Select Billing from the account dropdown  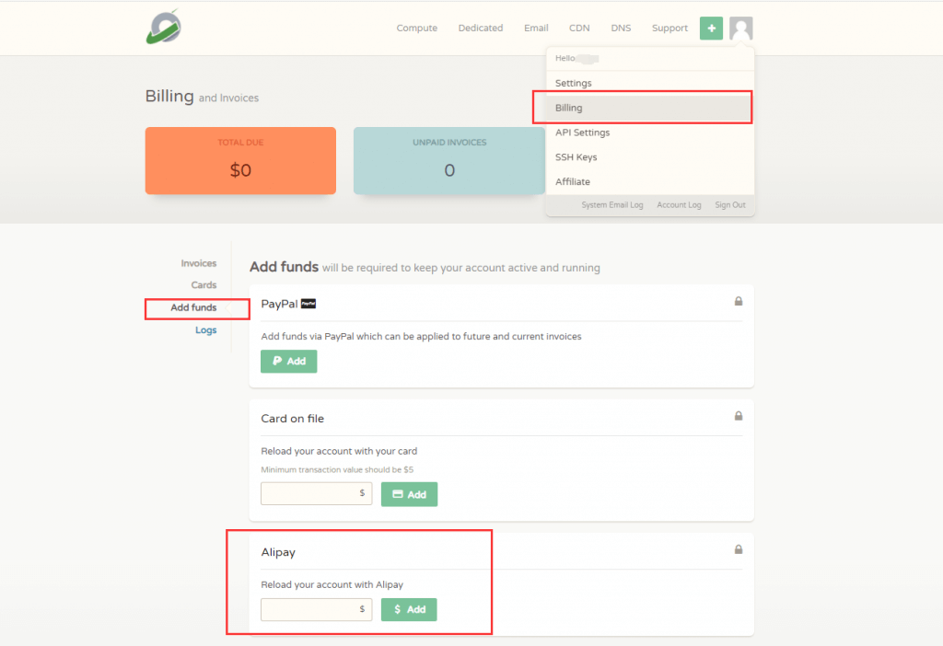650,108
